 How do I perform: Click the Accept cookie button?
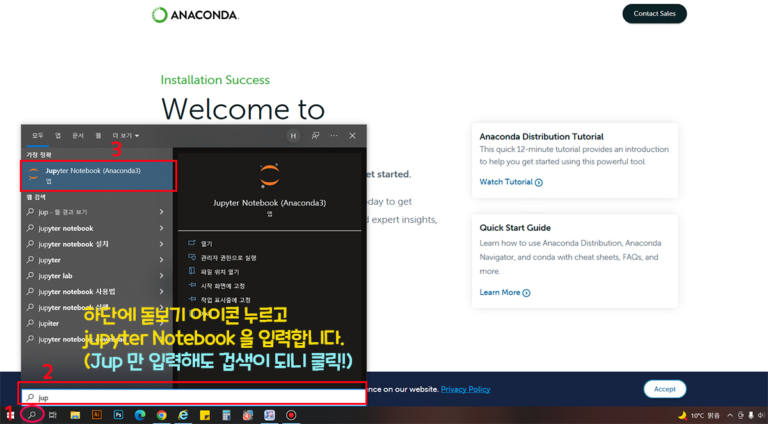[x=664, y=389]
